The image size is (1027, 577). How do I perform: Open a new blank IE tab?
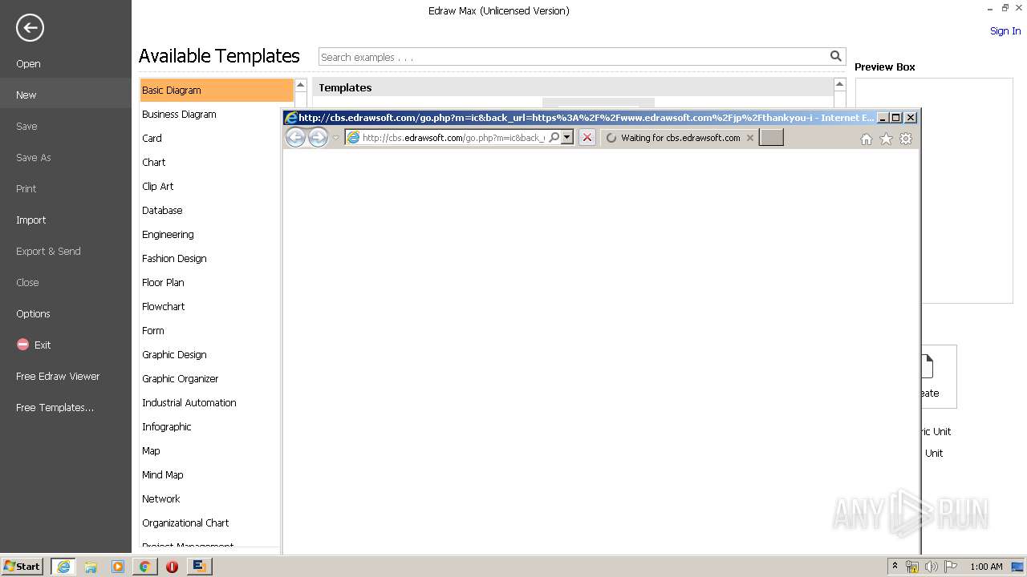(771, 138)
